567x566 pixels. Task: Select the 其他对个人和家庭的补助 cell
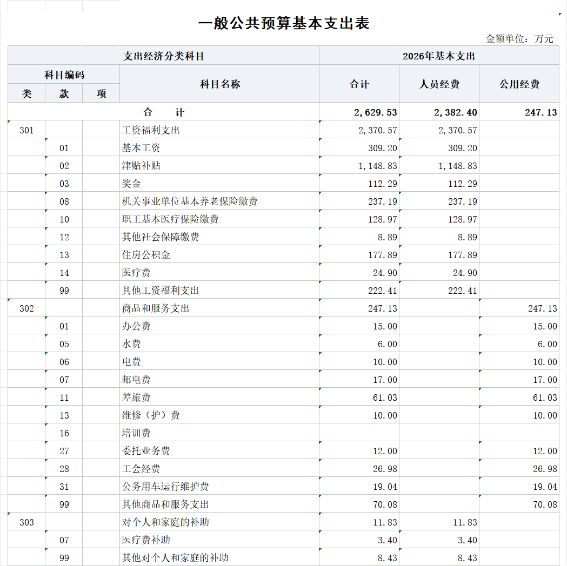point(219,557)
